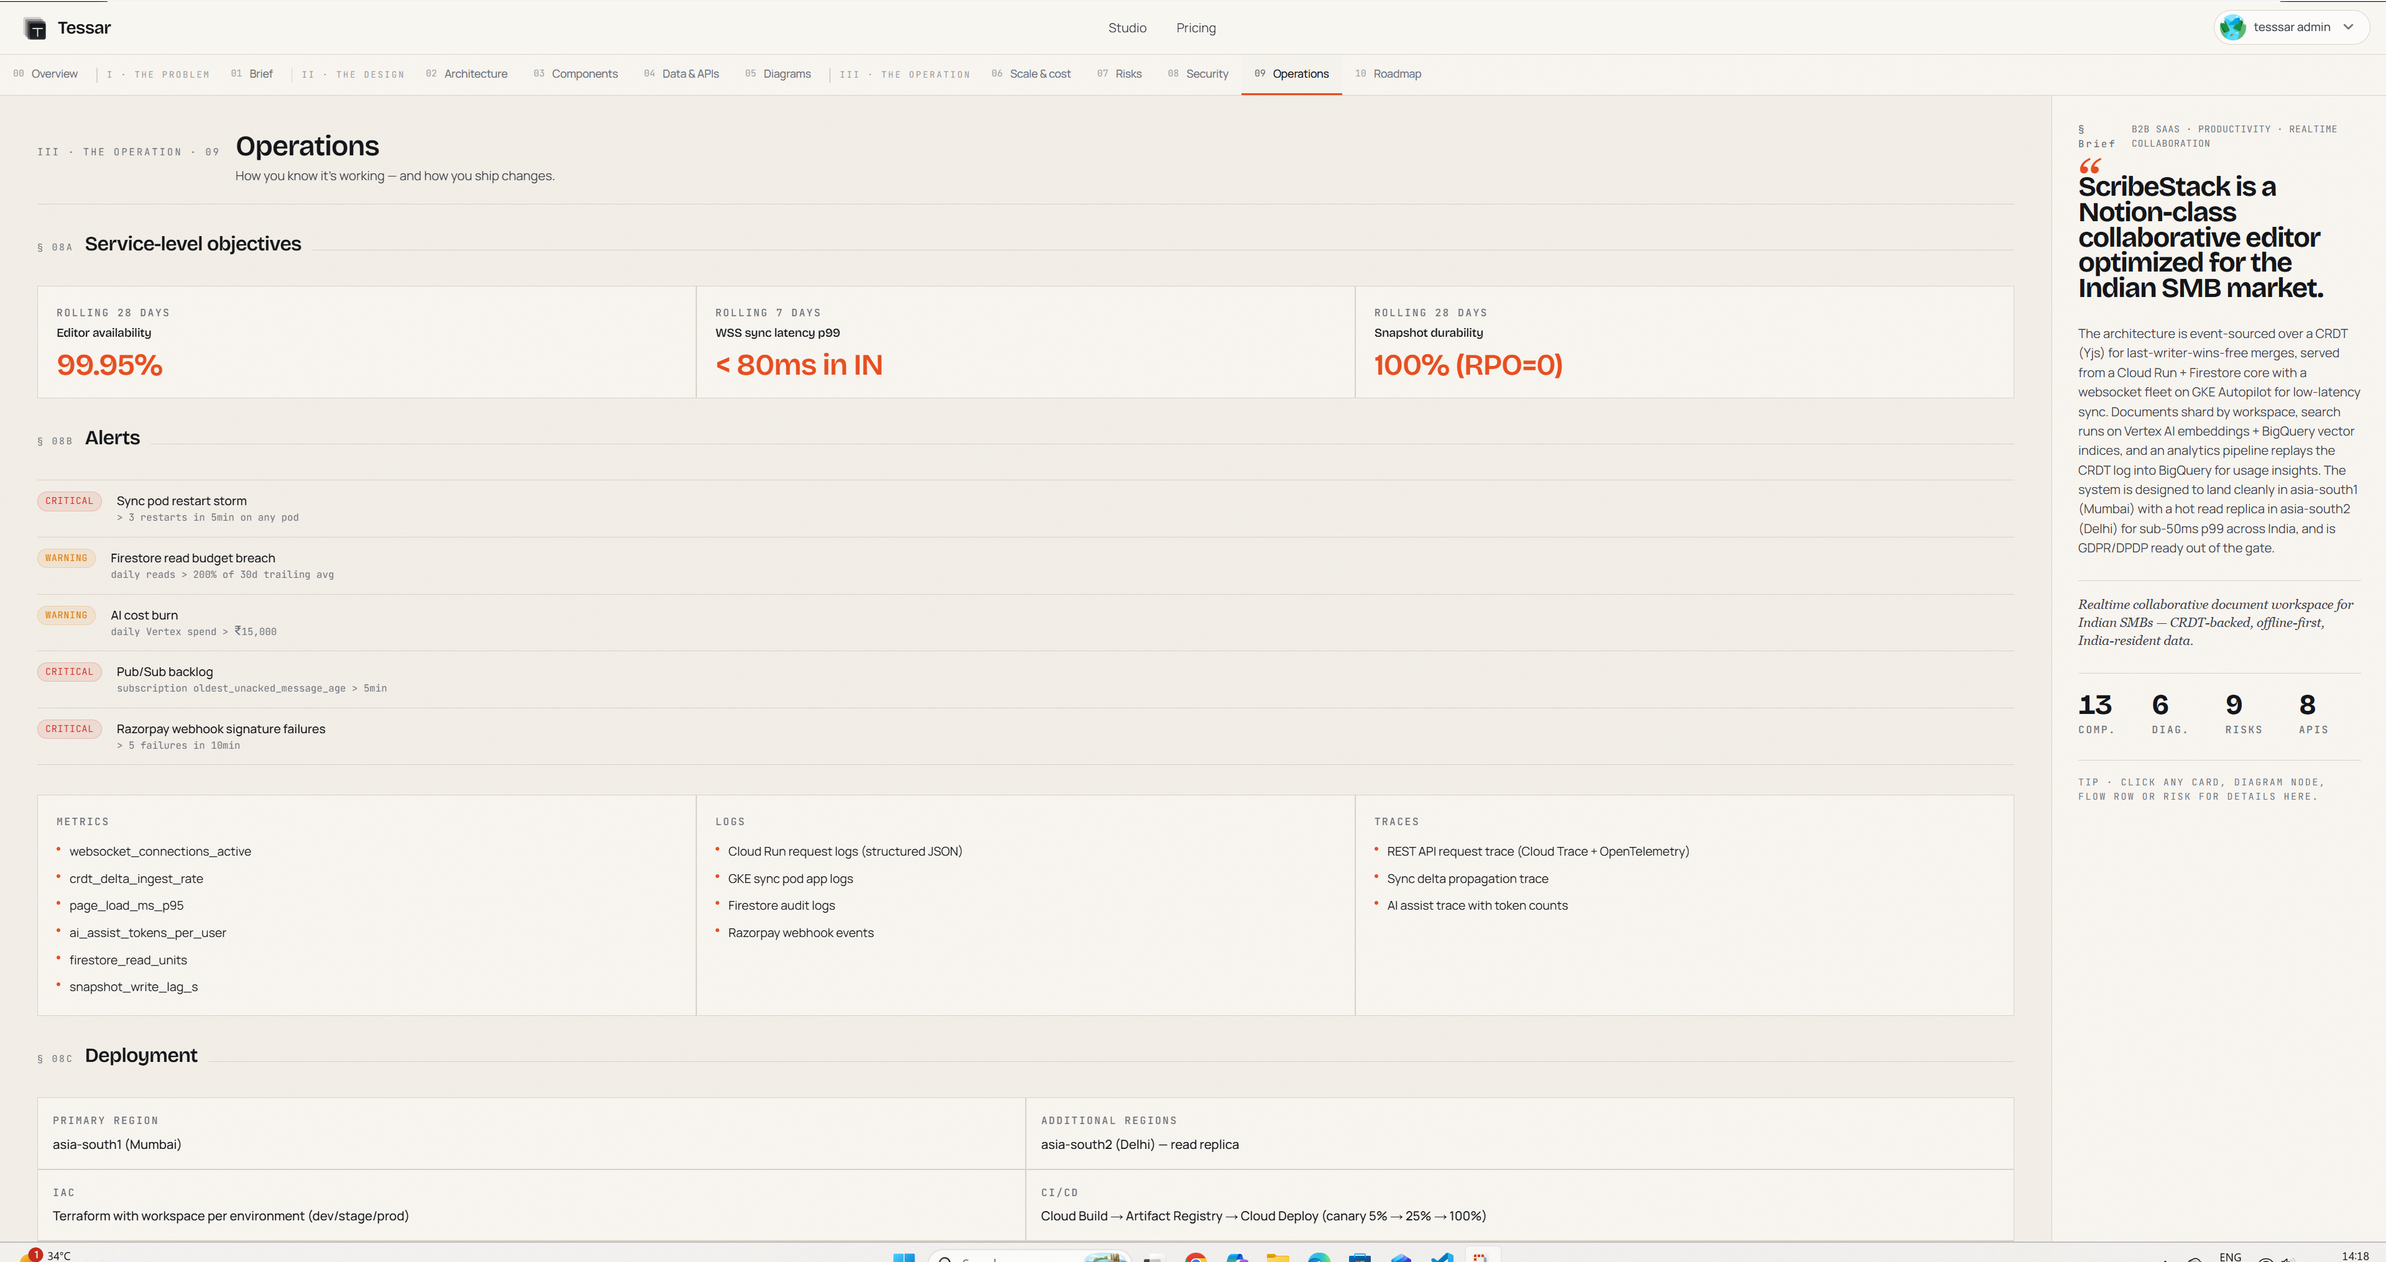Click the IaC Terraform workspace cell
This screenshot has height=1262, width=2386.
(531, 1205)
